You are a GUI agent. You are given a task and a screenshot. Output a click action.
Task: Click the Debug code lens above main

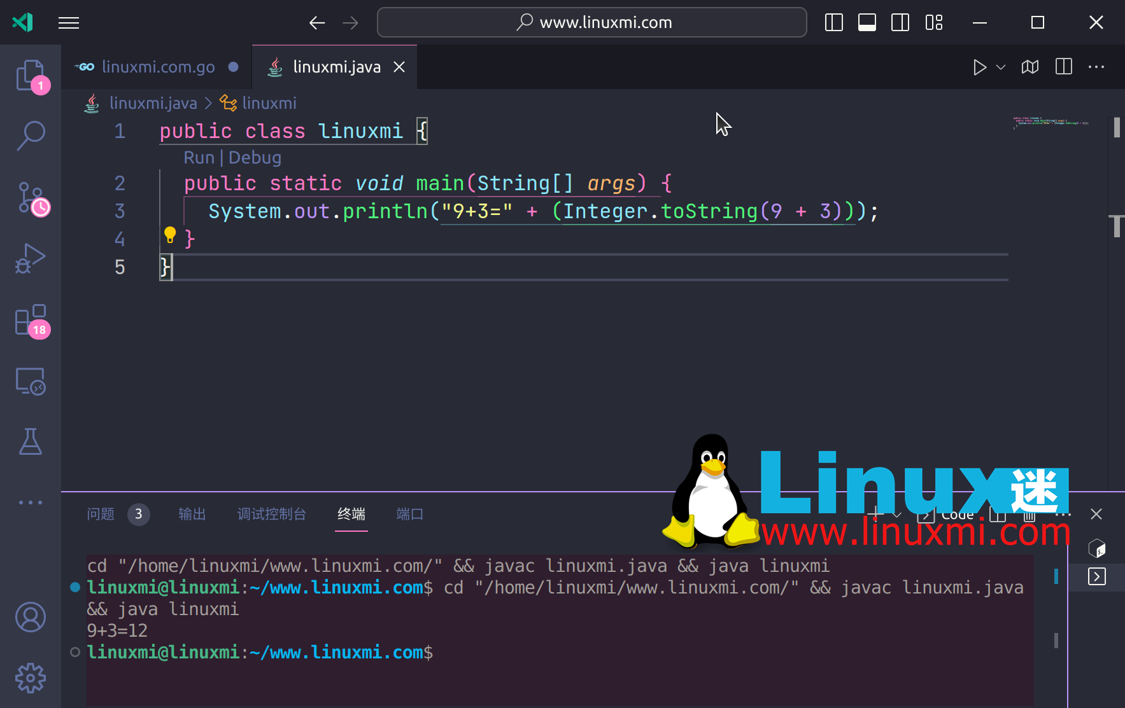click(x=255, y=157)
